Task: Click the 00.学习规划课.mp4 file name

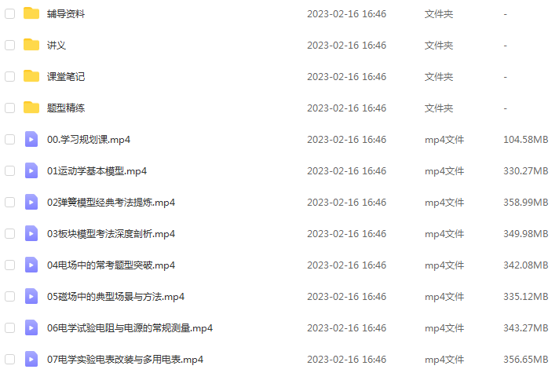Action: 89,140
